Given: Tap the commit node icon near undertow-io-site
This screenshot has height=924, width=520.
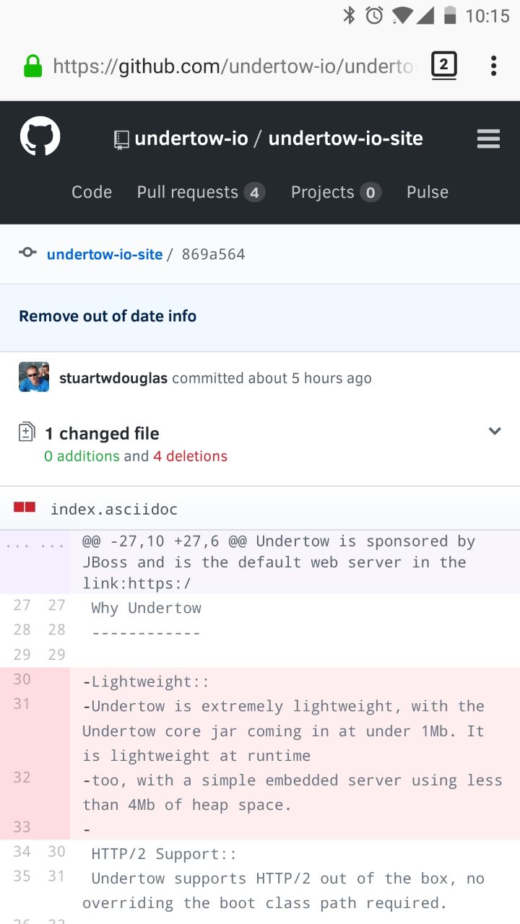Looking at the screenshot, I should pyautogui.click(x=27, y=253).
